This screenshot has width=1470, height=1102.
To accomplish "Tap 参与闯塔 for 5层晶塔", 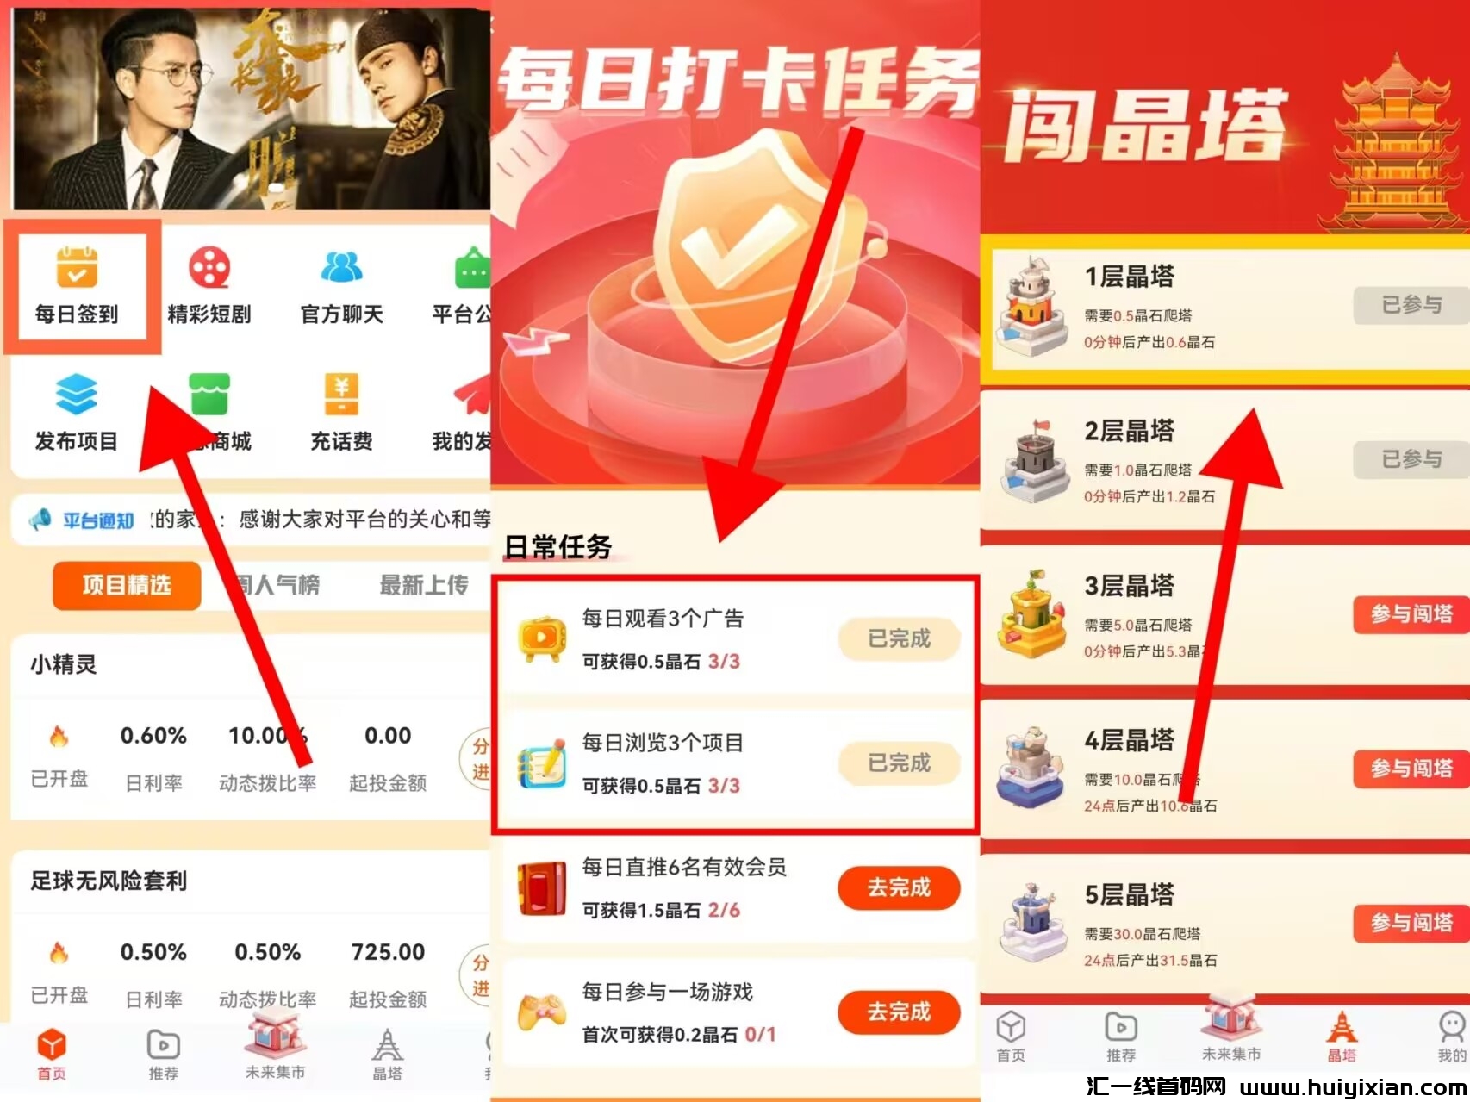I will click(1411, 923).
